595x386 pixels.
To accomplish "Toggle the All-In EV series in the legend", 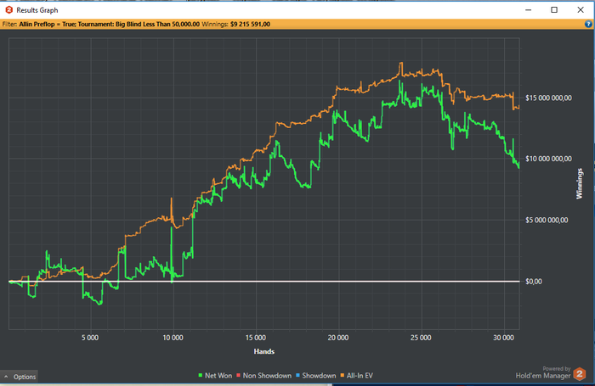I will click(357, 375).
